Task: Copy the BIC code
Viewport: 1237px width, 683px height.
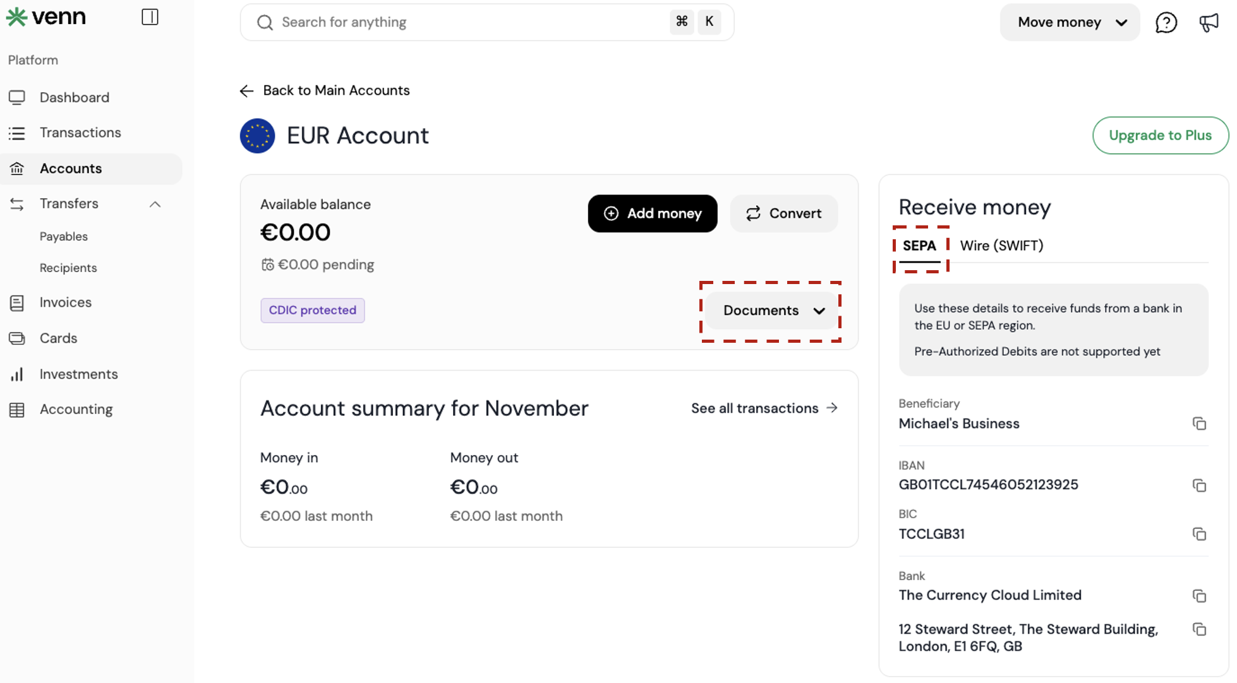Action: pyautogui.click(x=1199, y=534)
